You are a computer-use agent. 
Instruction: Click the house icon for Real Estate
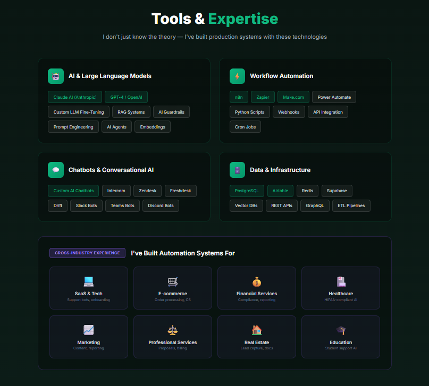pyautogui.click(x=257, y=330)
